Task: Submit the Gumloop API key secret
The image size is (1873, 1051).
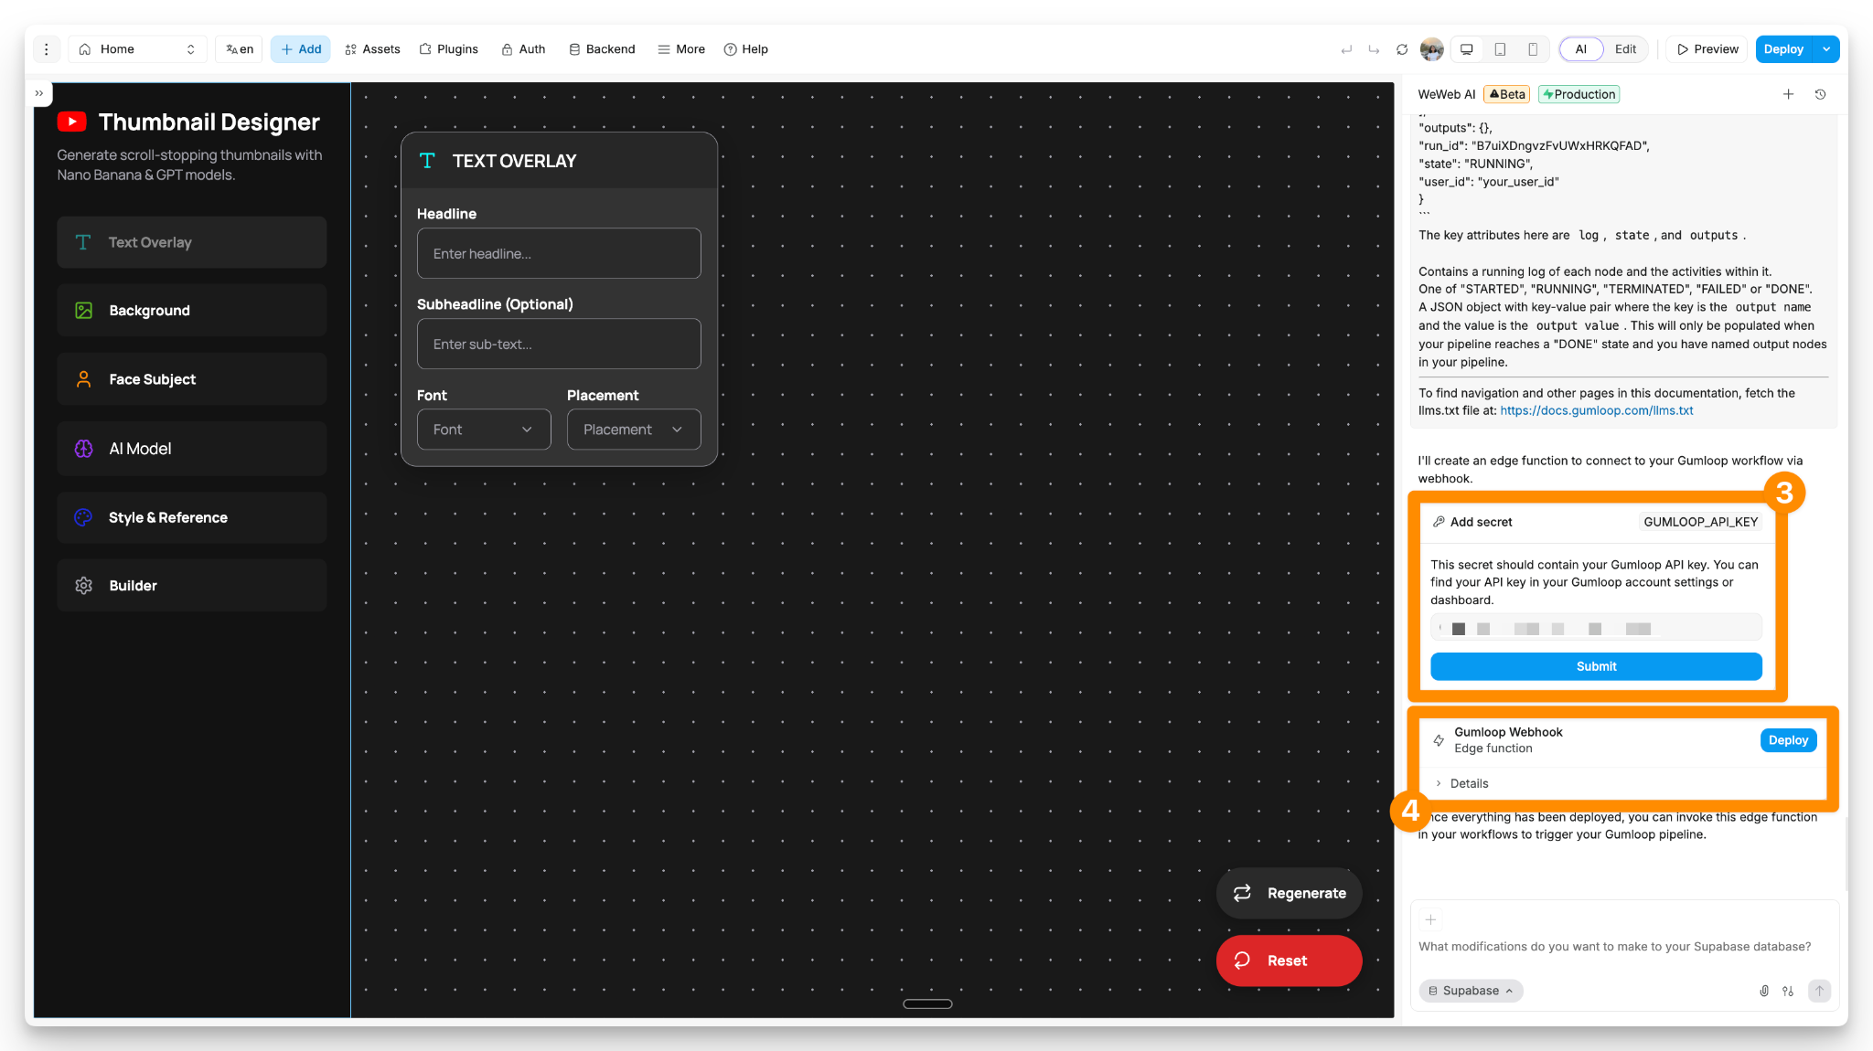Action: click(1596, 666)
